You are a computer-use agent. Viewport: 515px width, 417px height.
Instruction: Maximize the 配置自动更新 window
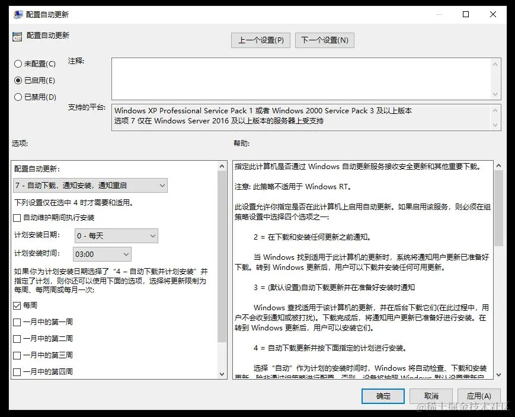coord(466,14)
